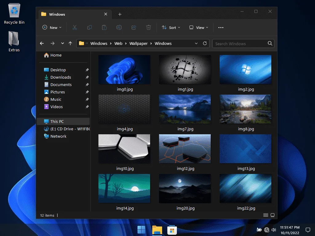The image size is (315, 236).
Task: Click Web in the breadcrumb path
Action: pos(118,44)
